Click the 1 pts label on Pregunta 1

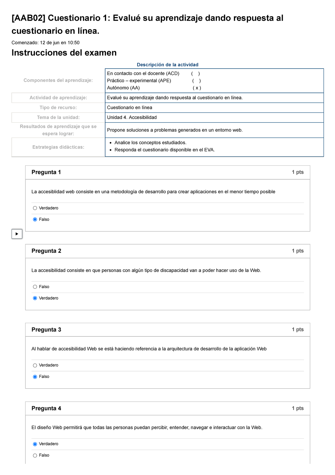tap(297, 172)
